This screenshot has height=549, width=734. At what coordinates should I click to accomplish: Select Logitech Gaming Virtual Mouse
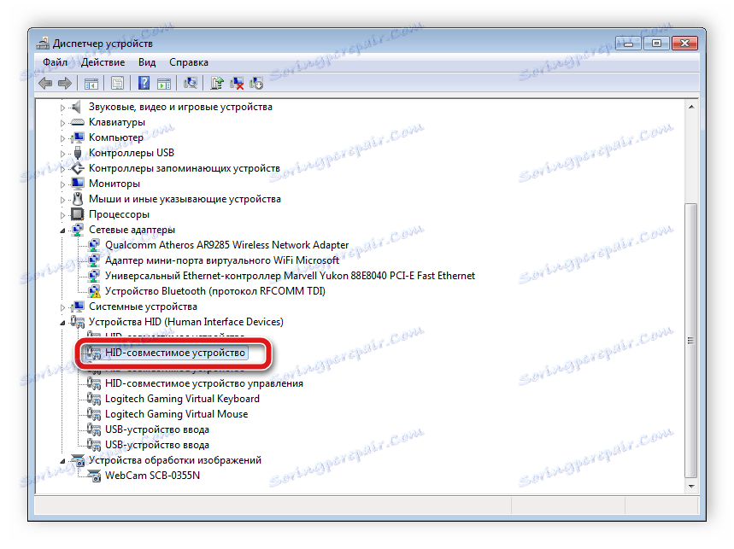177,414
